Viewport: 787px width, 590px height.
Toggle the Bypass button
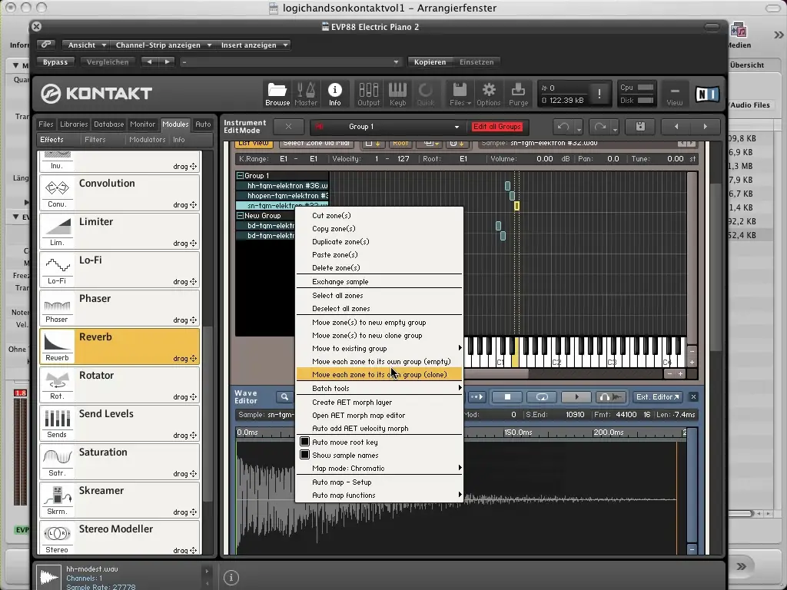[x=55, y=62]
